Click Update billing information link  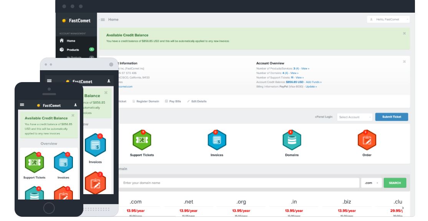[311, 86]
